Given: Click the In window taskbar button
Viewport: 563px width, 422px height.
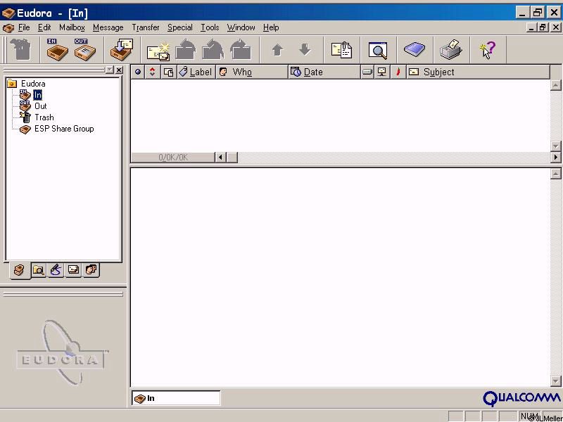Looking at the screenshot, I should coord(176,398).
